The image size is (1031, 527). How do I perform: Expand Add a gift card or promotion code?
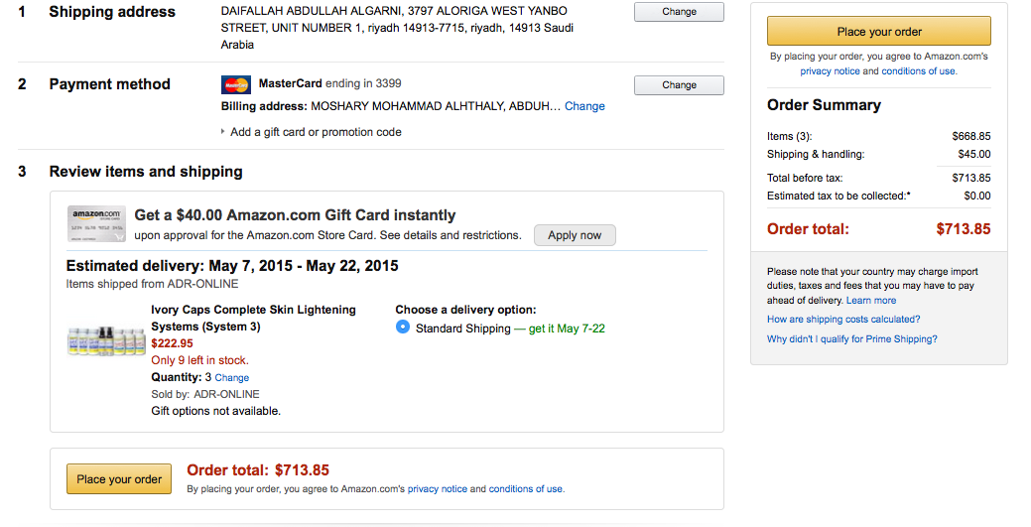click(315, 132)
